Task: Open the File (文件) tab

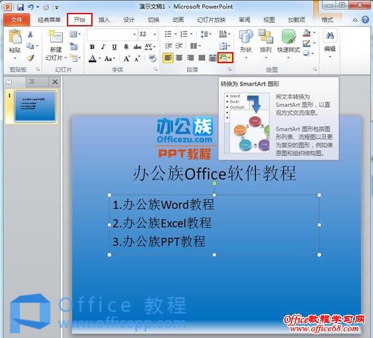Action: click(17, 19)
